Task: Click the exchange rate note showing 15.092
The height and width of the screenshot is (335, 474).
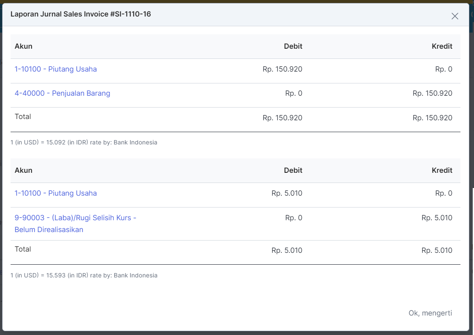Action: point(84,142)
